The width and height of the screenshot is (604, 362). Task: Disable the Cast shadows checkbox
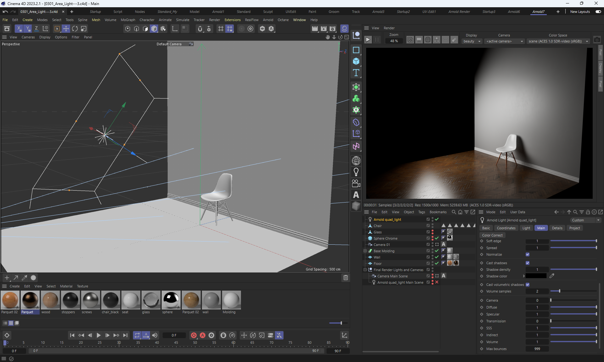click(528, 263)
